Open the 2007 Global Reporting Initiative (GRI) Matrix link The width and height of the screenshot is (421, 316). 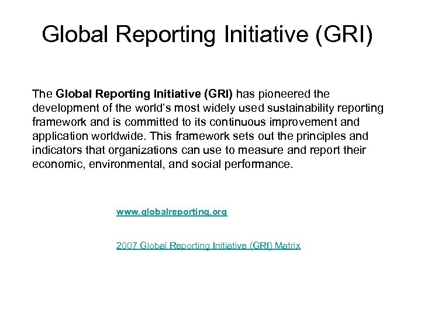point(208,246)
